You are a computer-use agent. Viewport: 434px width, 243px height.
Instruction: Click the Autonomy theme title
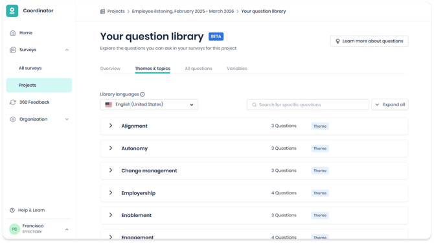(135, 148)
